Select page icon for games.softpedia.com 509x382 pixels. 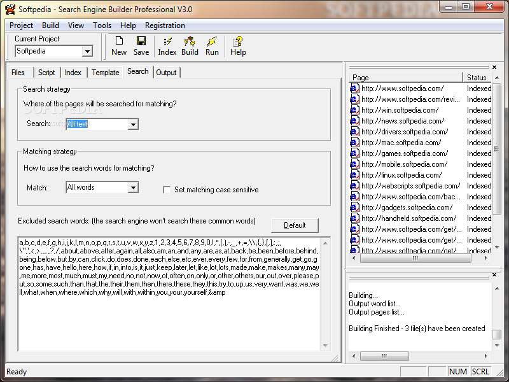[x=354, y=153]
